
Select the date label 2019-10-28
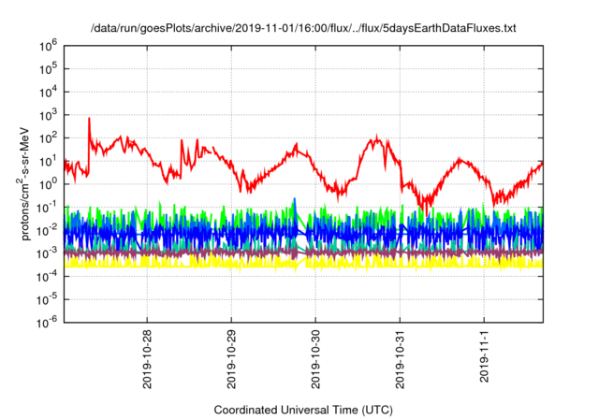click(147, 359)
